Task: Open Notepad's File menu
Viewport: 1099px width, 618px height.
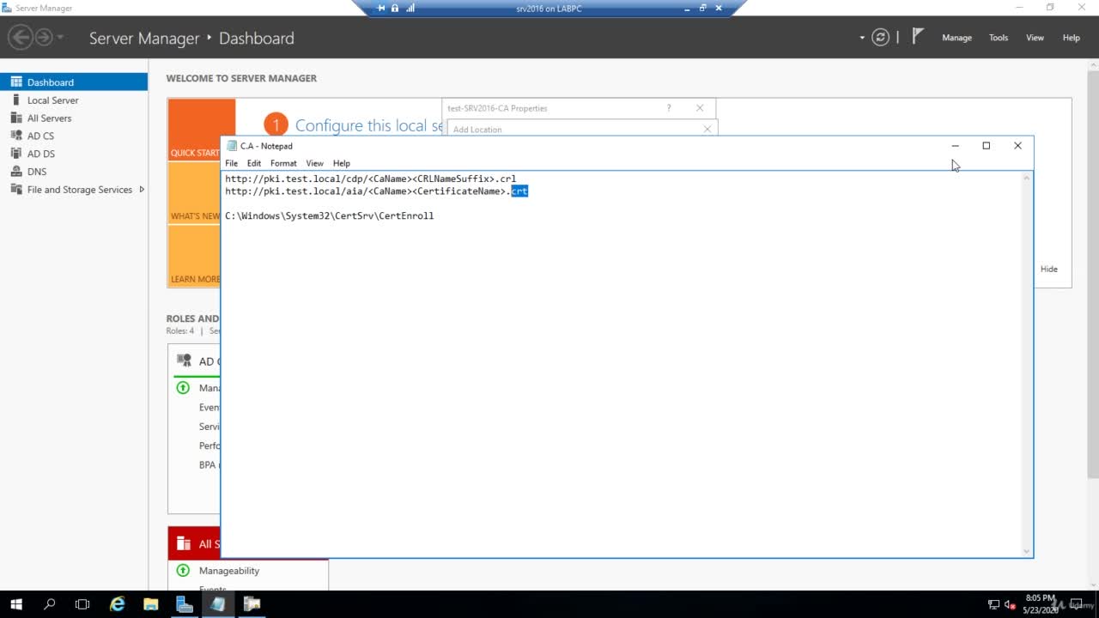Action: [232, 163]
